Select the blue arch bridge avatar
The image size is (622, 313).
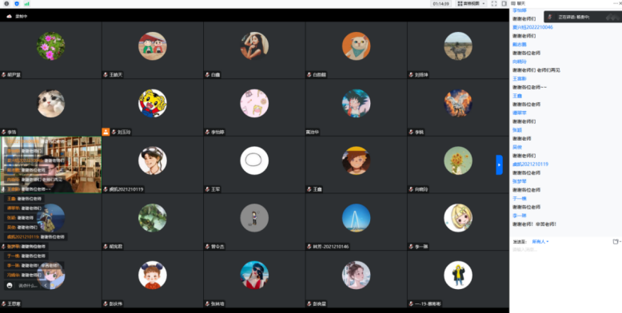pos(357,218)
